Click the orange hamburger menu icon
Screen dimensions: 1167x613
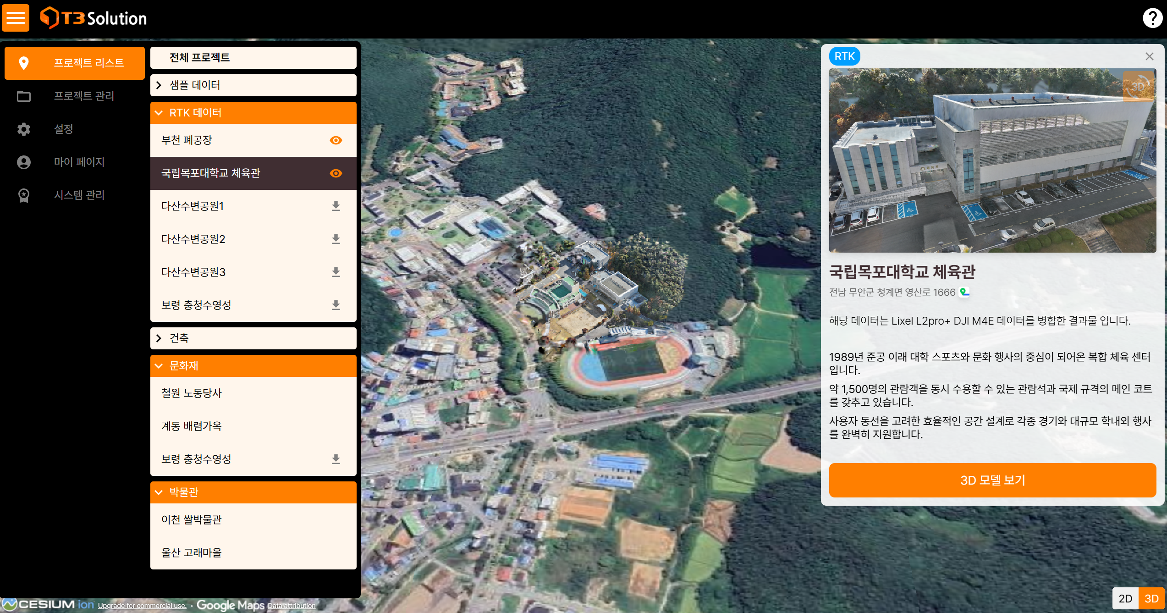(16, 18)
